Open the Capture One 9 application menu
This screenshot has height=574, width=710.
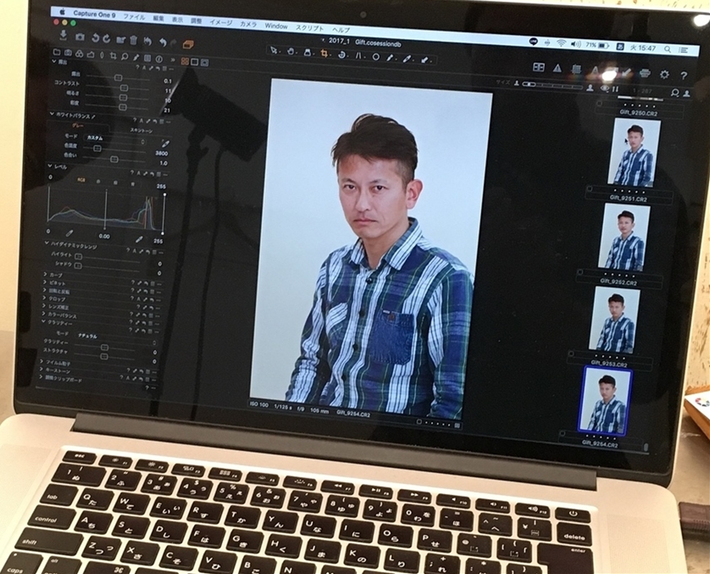94,14
